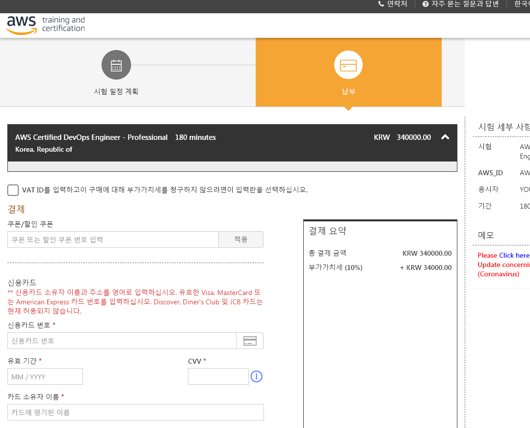Click the '총 결제 금액' label
530x428 pixels.
click(x=327, y=253)
